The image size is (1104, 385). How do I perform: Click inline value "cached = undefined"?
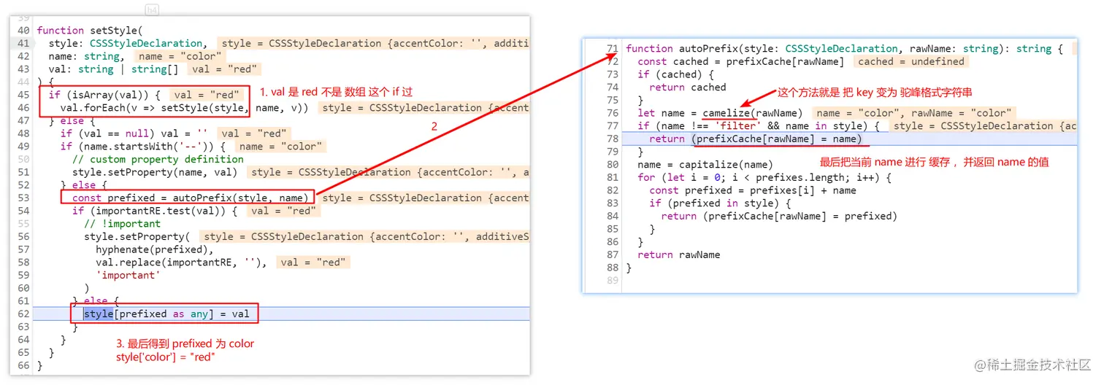point(911,61)
